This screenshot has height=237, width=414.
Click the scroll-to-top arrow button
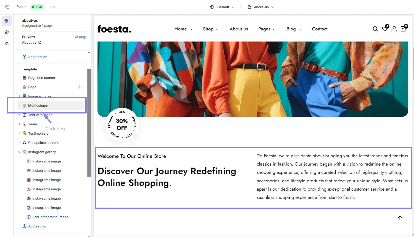point(400,218)
